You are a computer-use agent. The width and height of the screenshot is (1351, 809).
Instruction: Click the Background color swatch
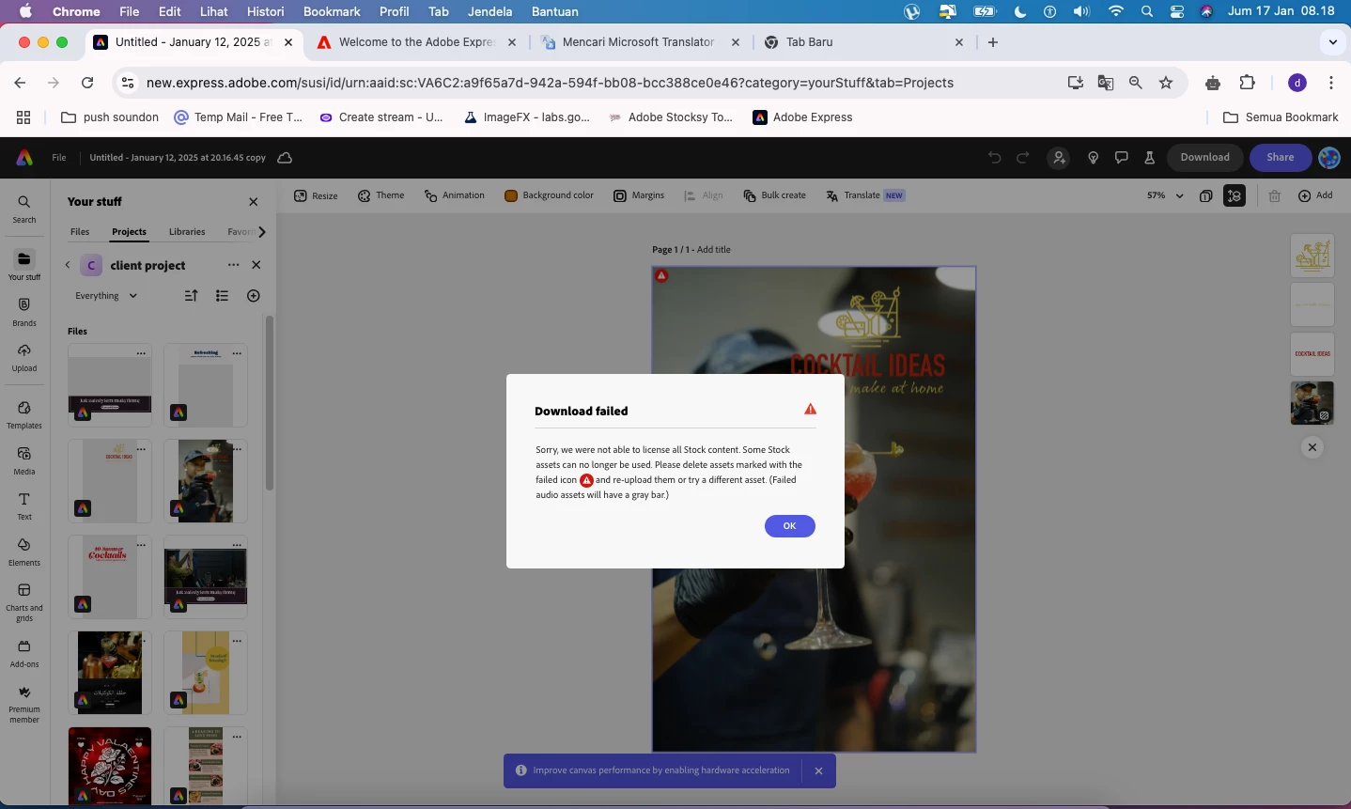click(x=511, y=195)
